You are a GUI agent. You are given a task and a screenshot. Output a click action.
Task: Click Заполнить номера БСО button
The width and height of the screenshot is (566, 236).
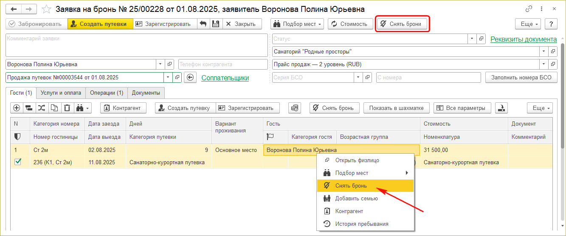[x=521, y=78]
